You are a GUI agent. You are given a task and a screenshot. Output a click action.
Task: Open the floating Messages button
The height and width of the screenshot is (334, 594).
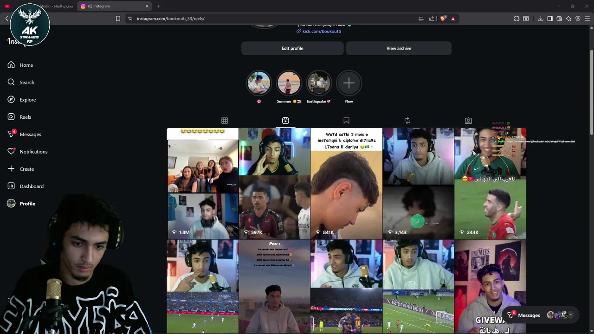tap(540, 315)
